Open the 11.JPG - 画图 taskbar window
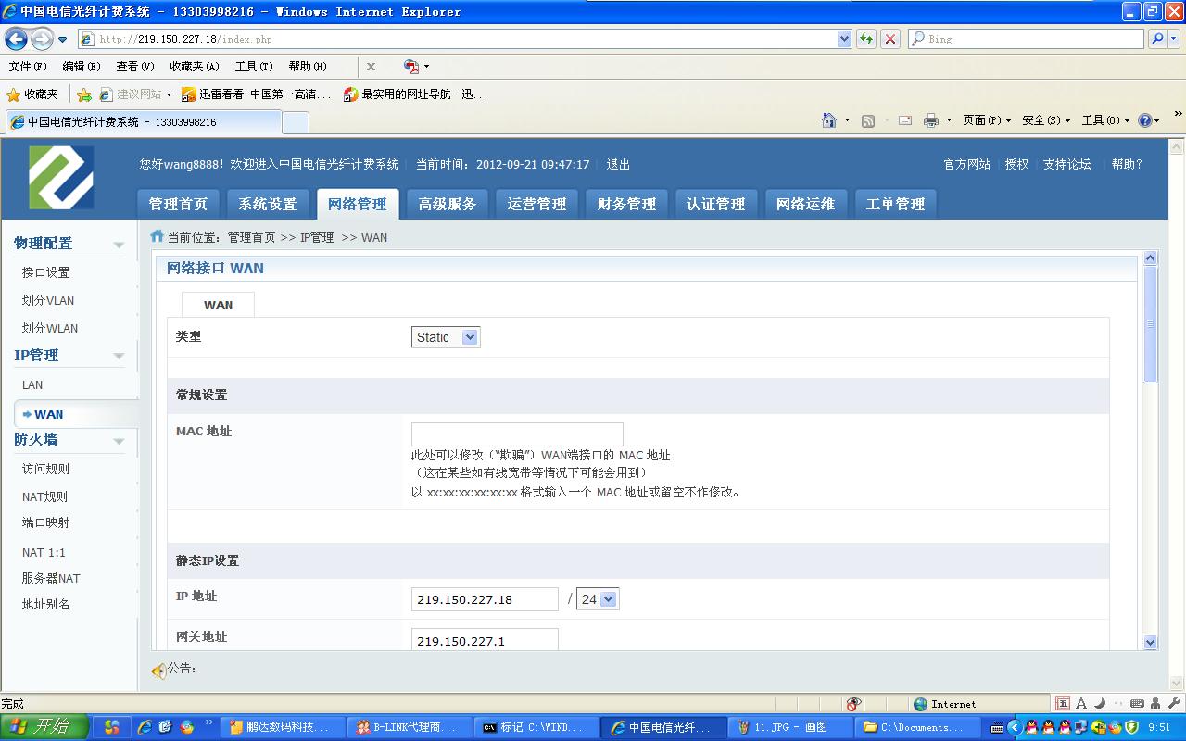The height and width of the screenshot is (741, 1186). pyautogui.click(x=790, y=727)
